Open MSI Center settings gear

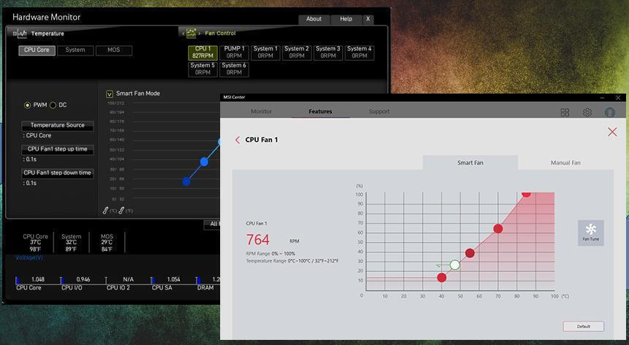tap(587, 113)
